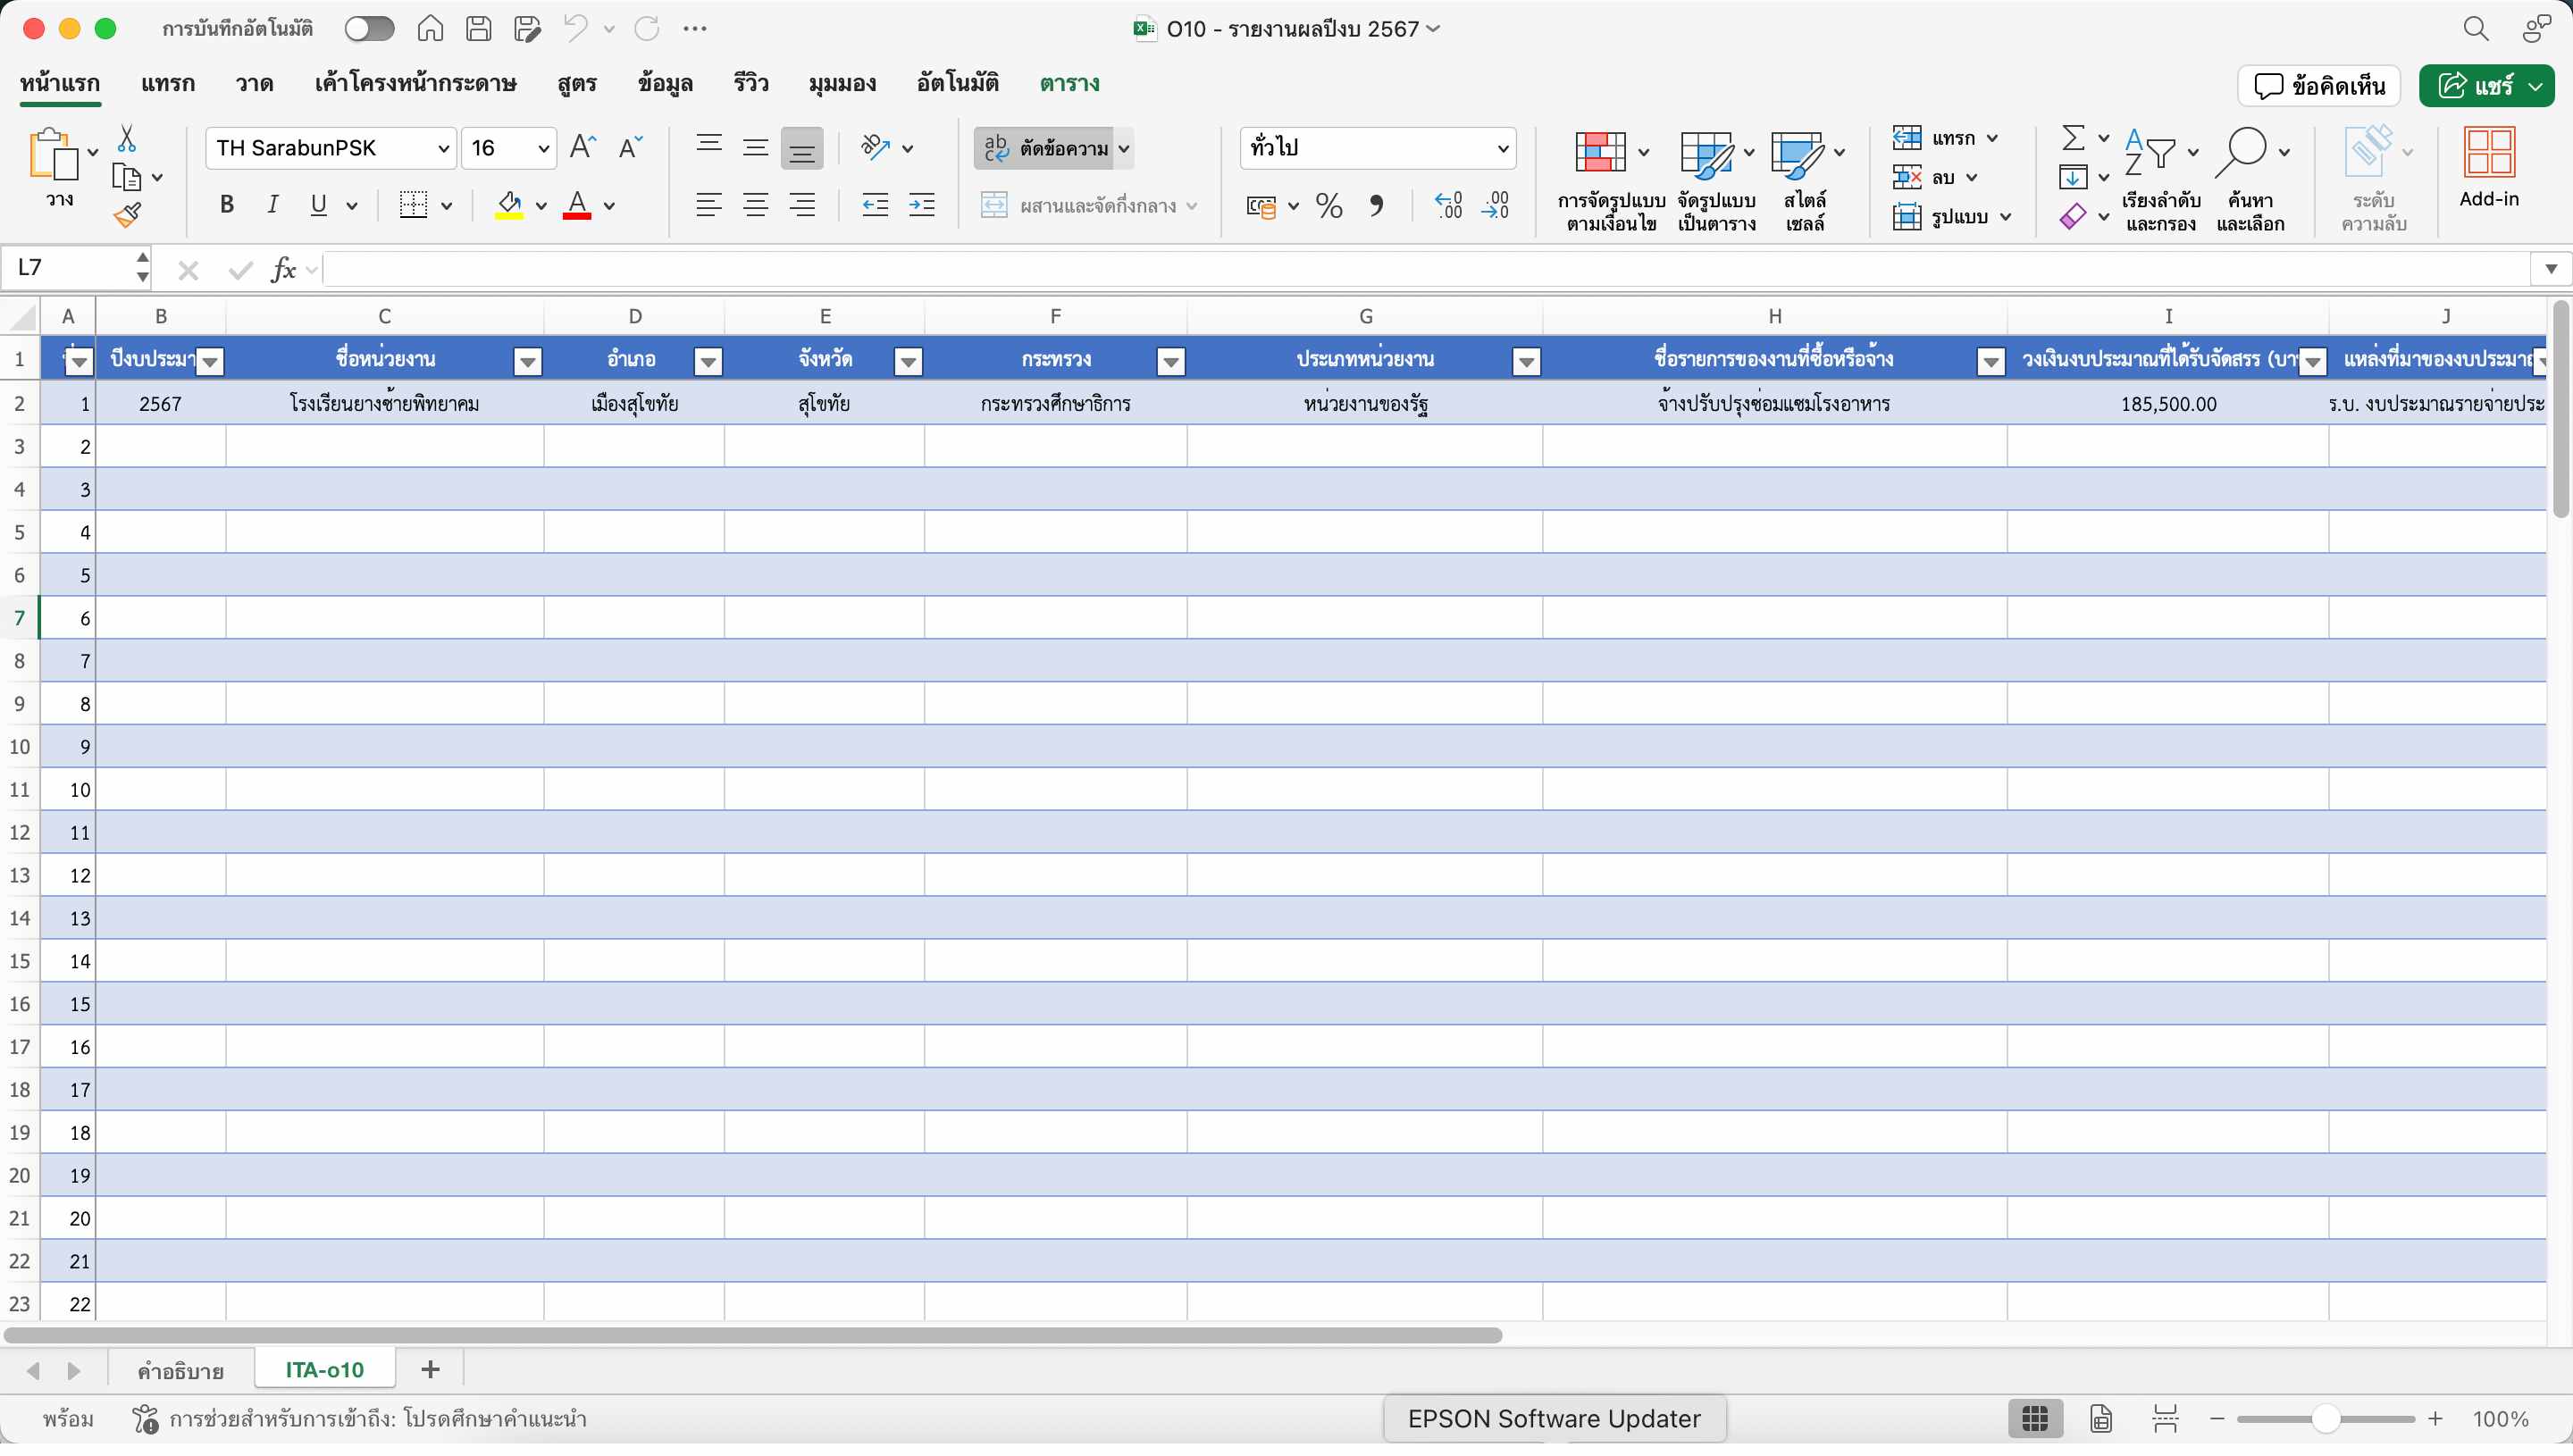
Task: Click the format painter brush icon
Action: tap(127, 215)
